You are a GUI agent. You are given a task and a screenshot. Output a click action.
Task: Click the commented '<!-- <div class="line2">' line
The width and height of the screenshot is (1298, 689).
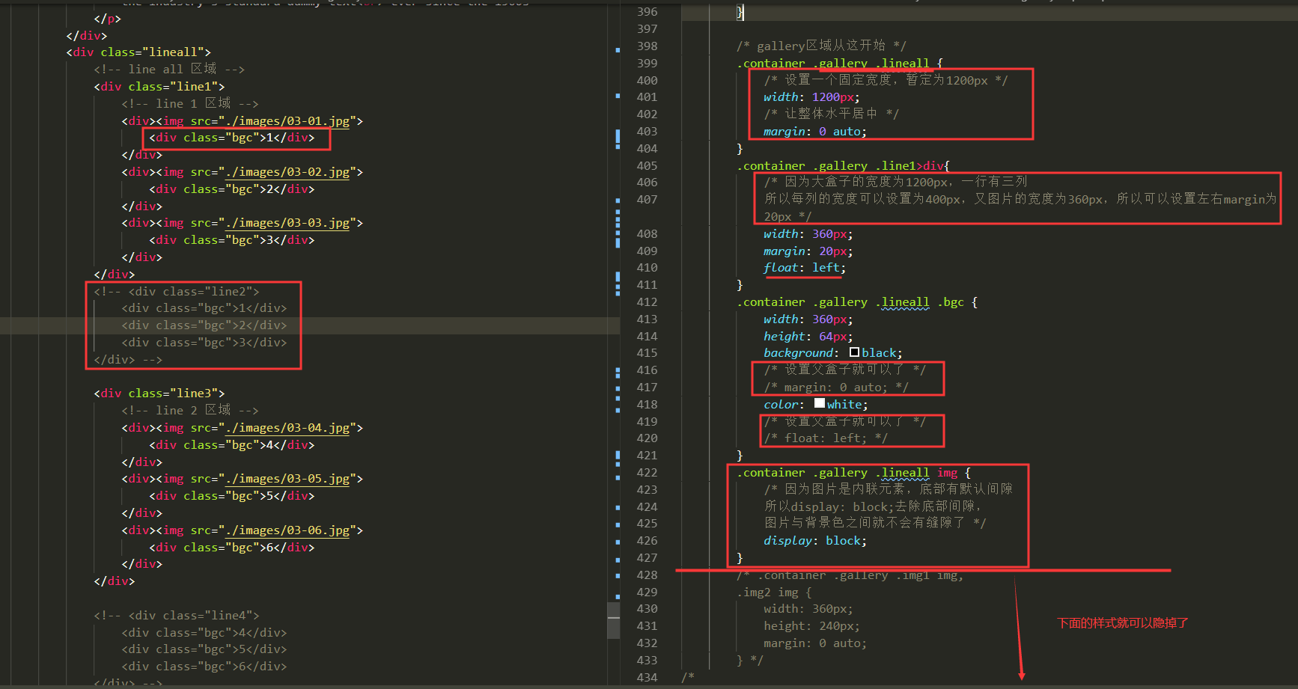click(x=177, y=292)
